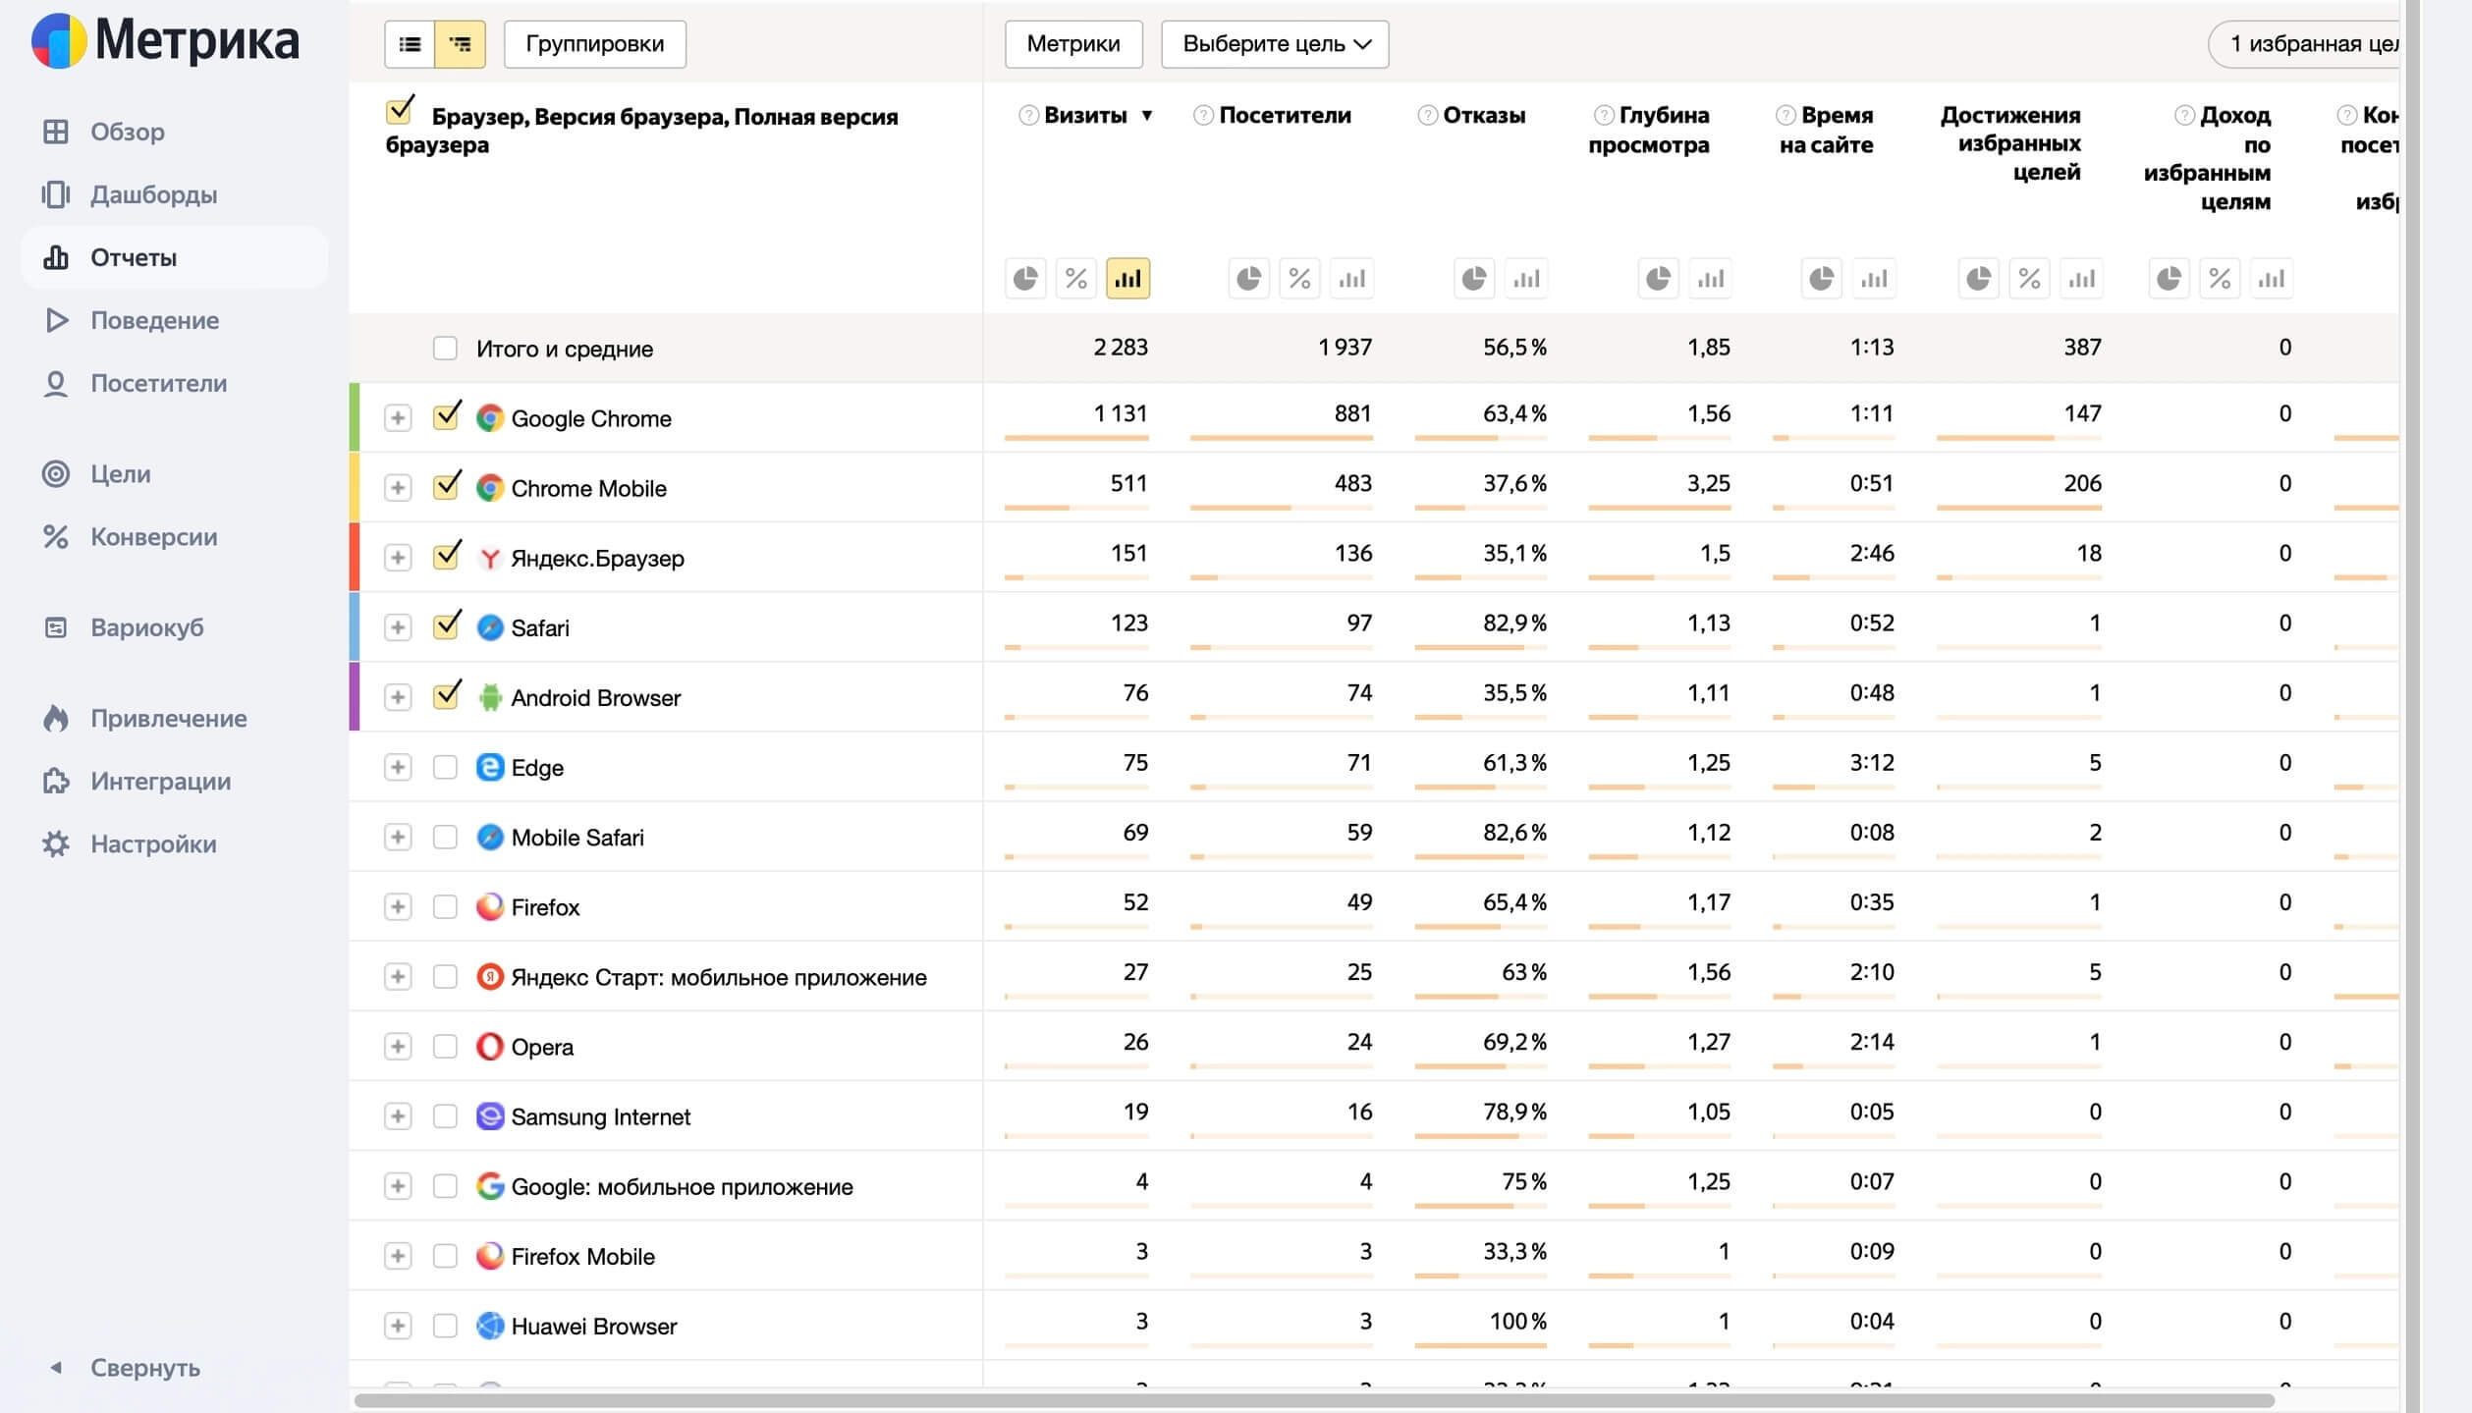The image size is (2472, 1413).
Task: Open help icon next to Глубина просмотра
Action: tap(1604, 116)
